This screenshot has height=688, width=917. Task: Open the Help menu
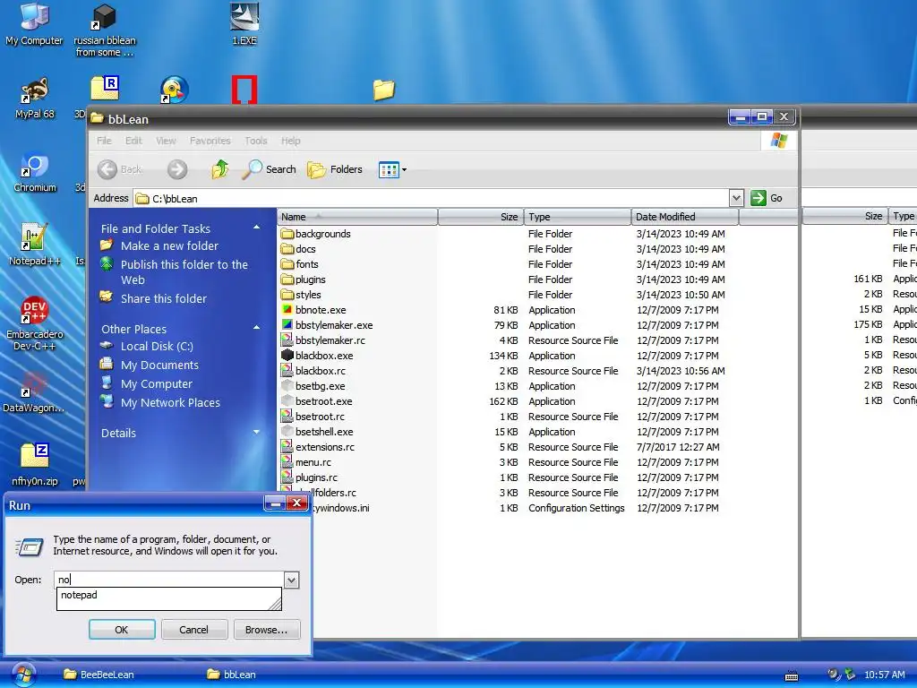pyautogui.click(x=291, y=141)
